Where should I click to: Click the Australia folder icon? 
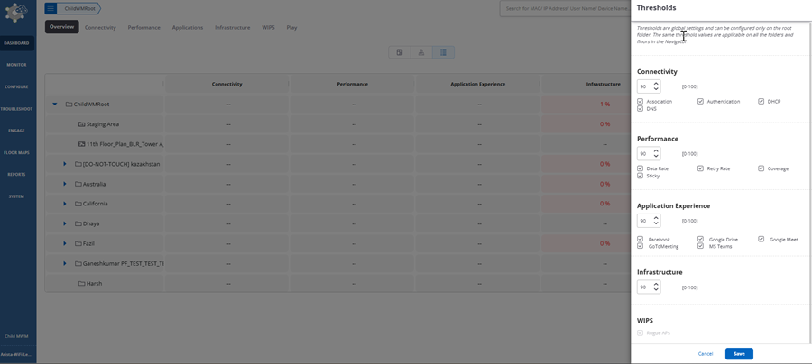[78, 184]
